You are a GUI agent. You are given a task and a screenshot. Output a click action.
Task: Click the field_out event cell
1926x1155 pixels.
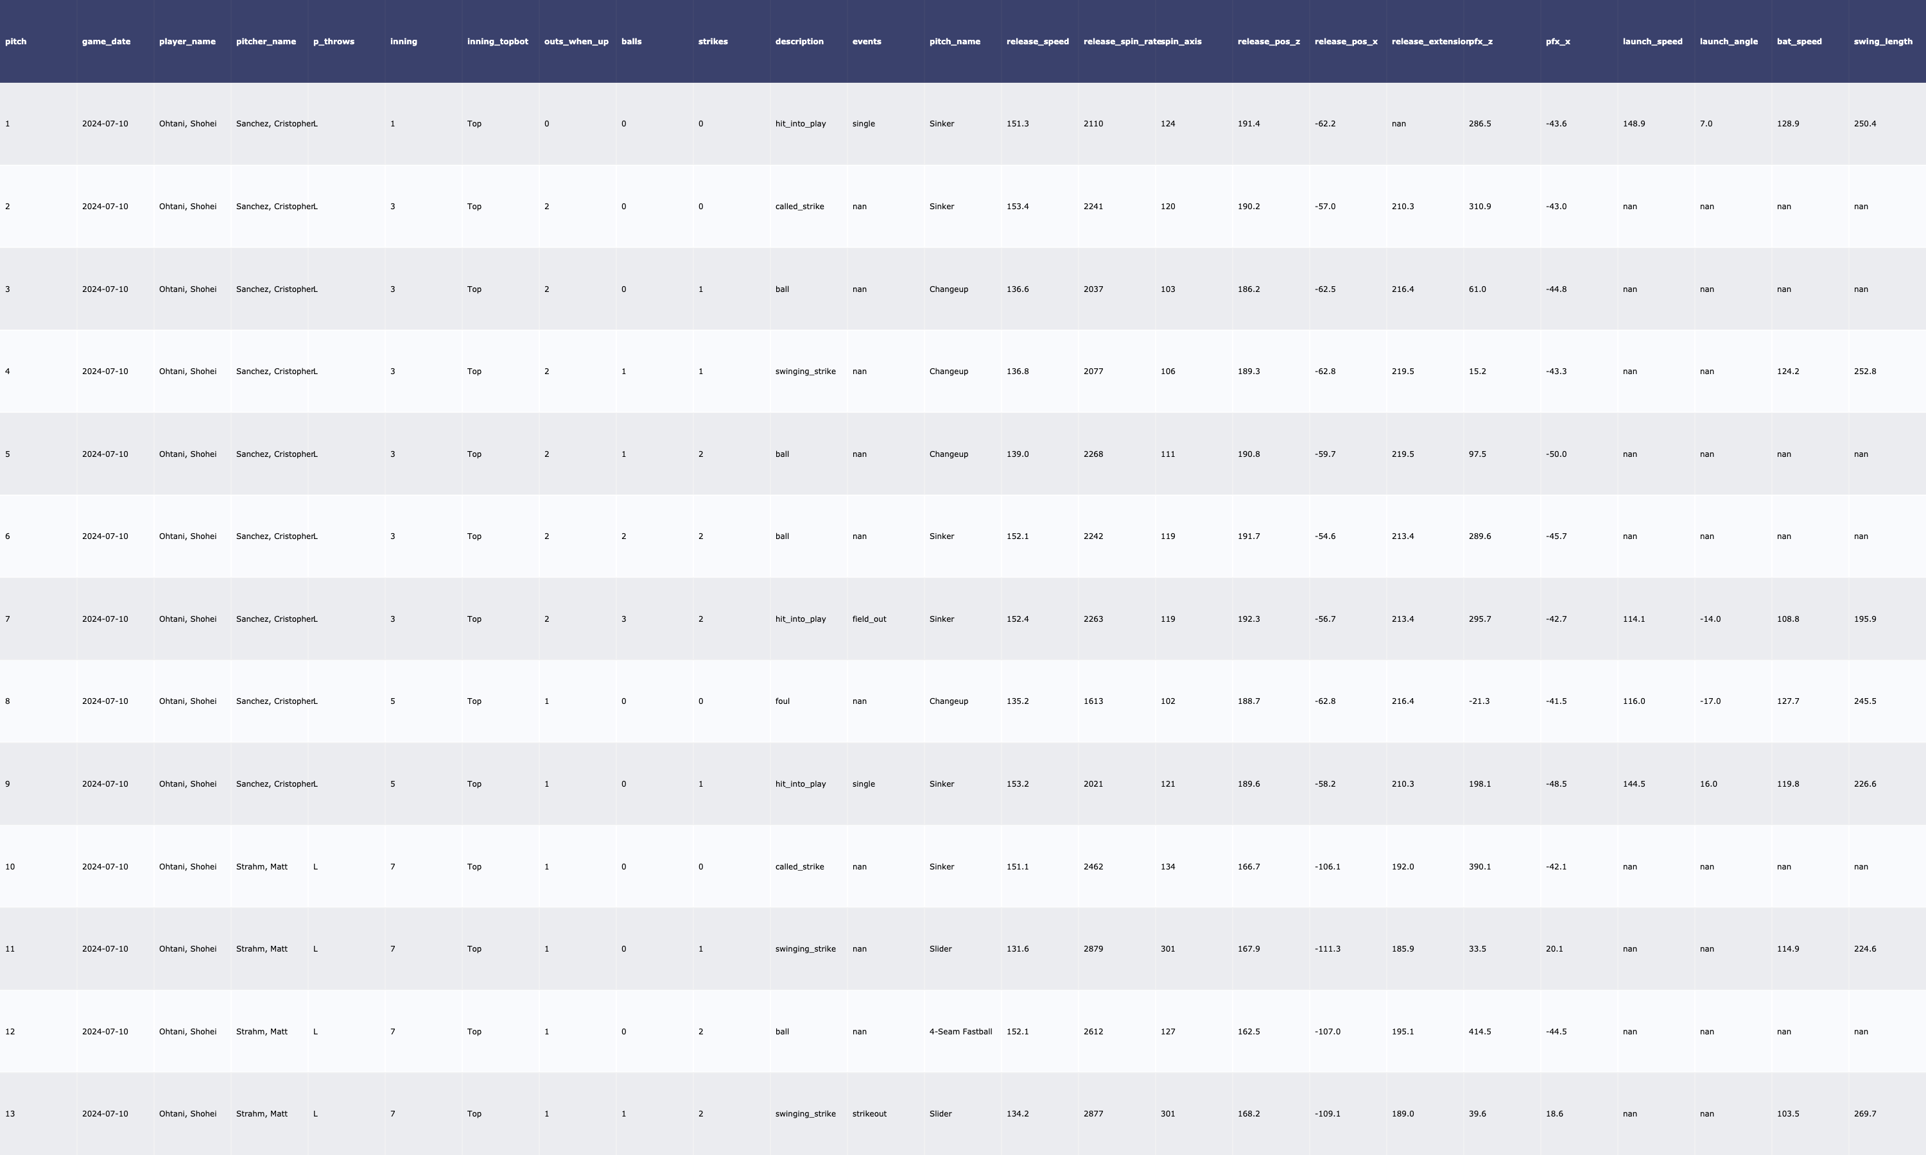click(869, 619)
